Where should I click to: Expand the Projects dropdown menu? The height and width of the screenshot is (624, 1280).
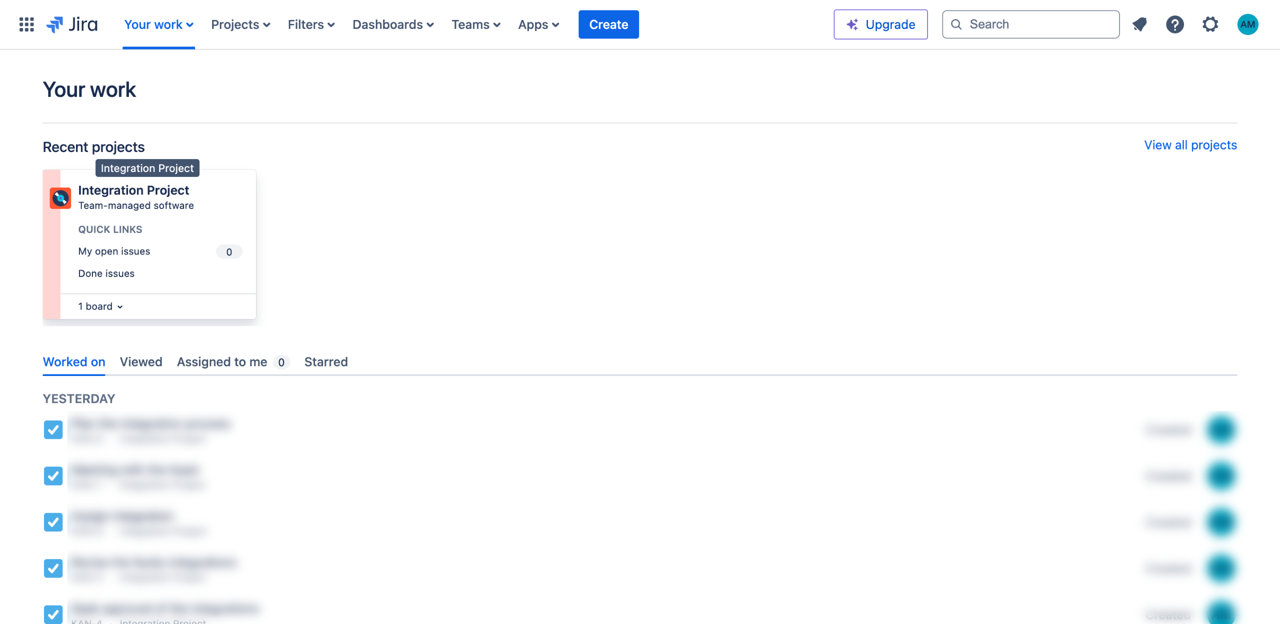tap(240, 24)
